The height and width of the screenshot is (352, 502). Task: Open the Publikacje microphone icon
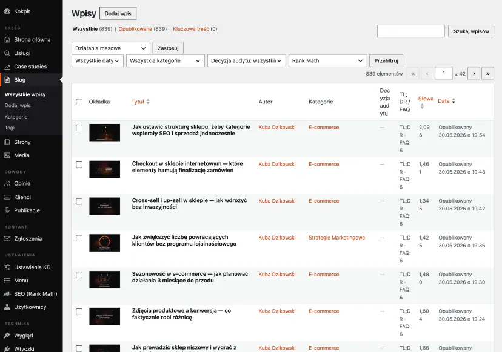(7, 210)
